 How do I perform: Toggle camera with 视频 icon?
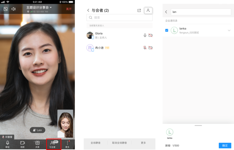pyautogui.click(x=22, y=144)
